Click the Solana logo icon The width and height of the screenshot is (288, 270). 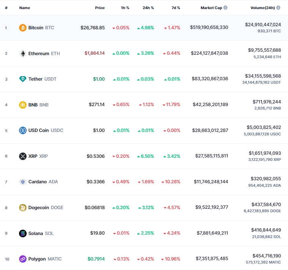pyautogui.click(x=23, y=233)
